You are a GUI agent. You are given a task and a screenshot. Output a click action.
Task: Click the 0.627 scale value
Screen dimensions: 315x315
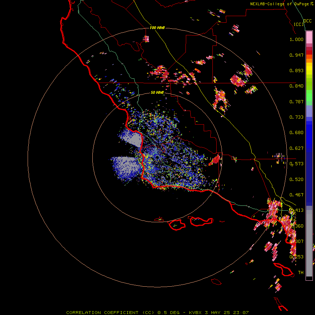click(x=296, y=148)
